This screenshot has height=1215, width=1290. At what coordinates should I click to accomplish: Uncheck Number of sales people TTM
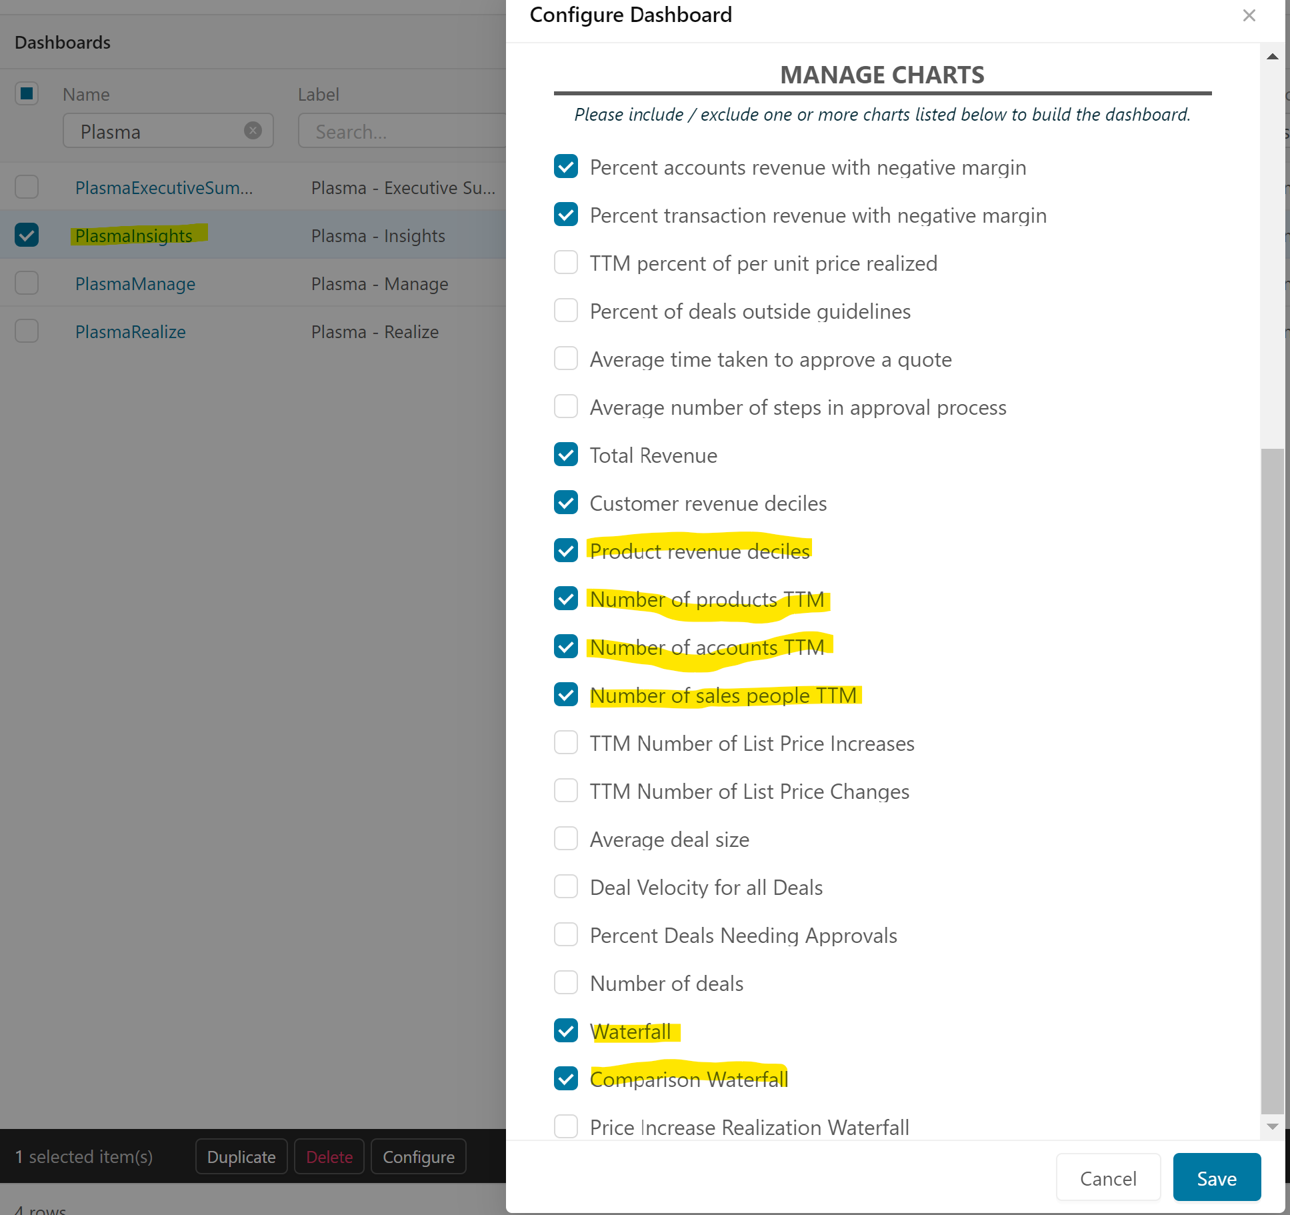[566, 694]
